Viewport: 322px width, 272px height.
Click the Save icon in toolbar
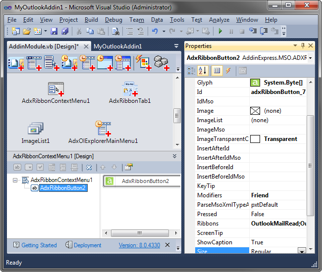click(x=54, y=31)
